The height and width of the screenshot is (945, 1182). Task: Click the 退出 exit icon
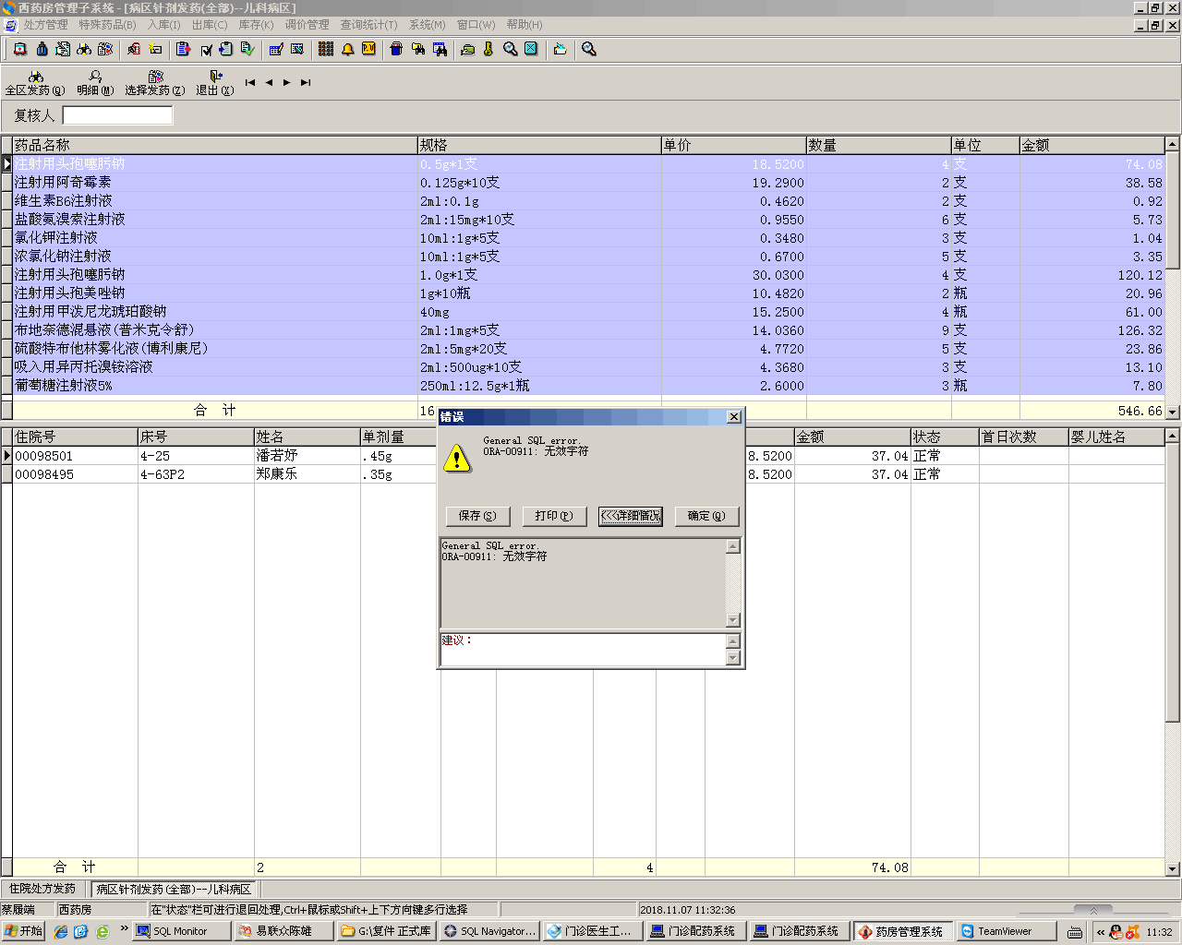[215, 82]
